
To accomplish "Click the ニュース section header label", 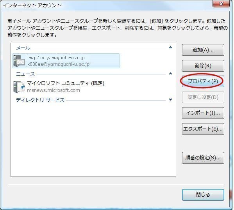I will click(25, 74).
